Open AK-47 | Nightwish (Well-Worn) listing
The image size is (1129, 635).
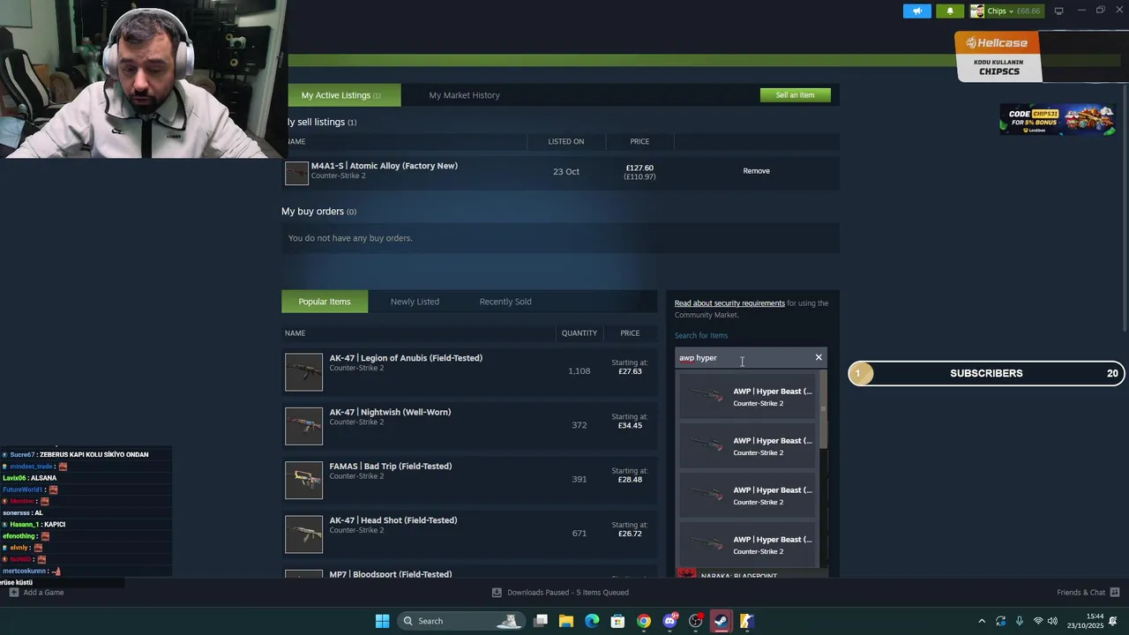pos(390,412)
